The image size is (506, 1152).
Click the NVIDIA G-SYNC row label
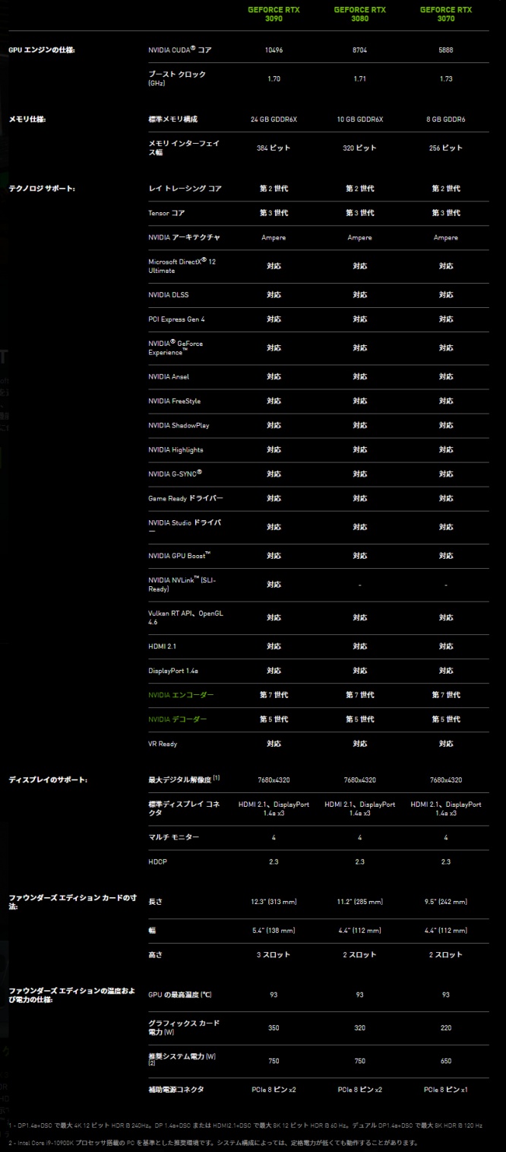(x=175, y=474)
